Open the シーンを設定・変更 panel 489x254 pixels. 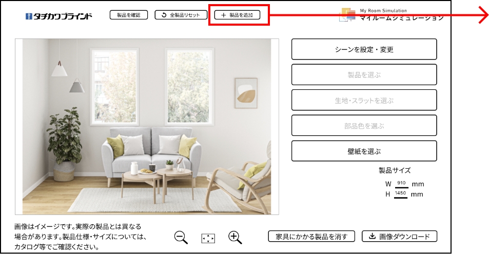click(x=364, y=49)
